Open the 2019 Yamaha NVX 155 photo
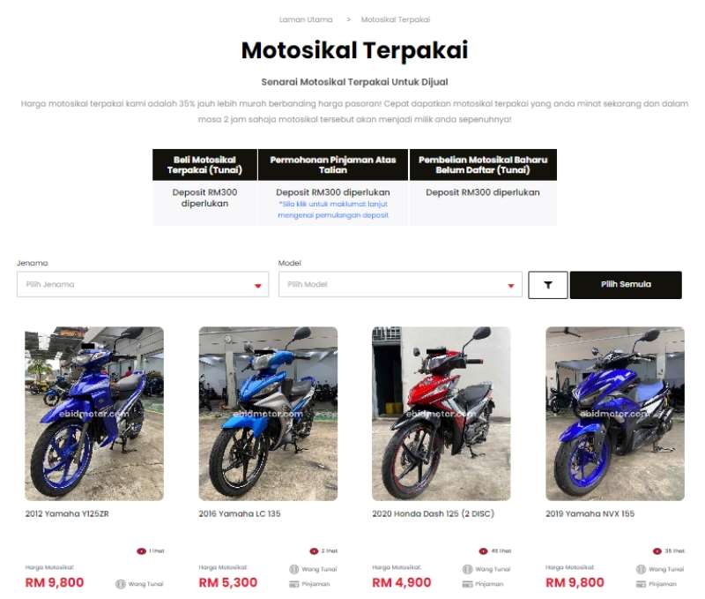Screen dimensions: 705x599 614,414
